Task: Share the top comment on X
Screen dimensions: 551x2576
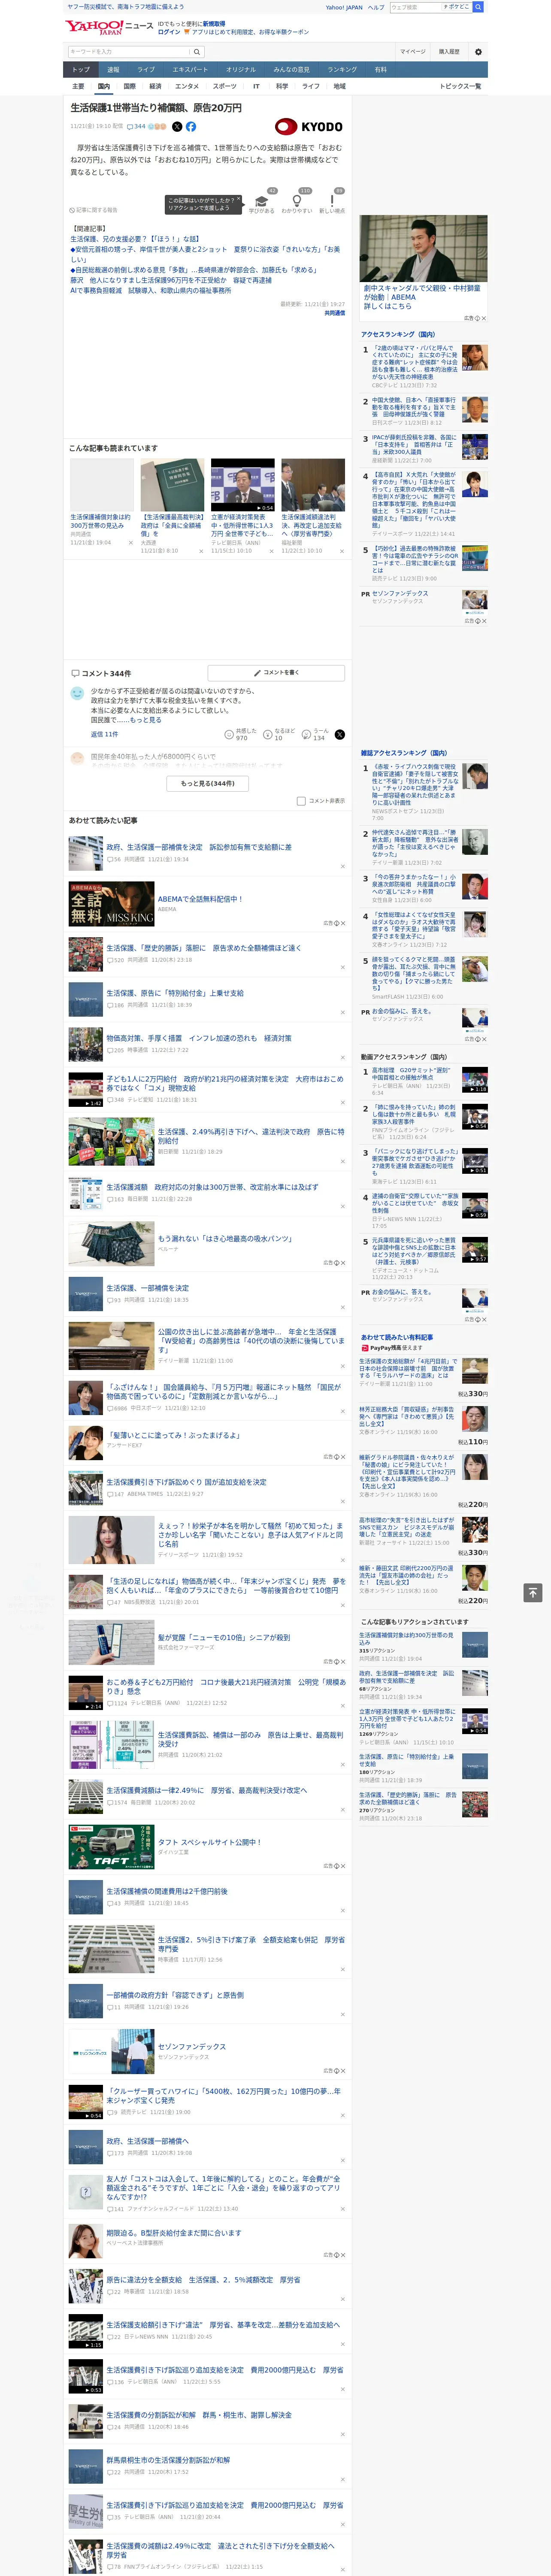Action: tap(340, 734)
